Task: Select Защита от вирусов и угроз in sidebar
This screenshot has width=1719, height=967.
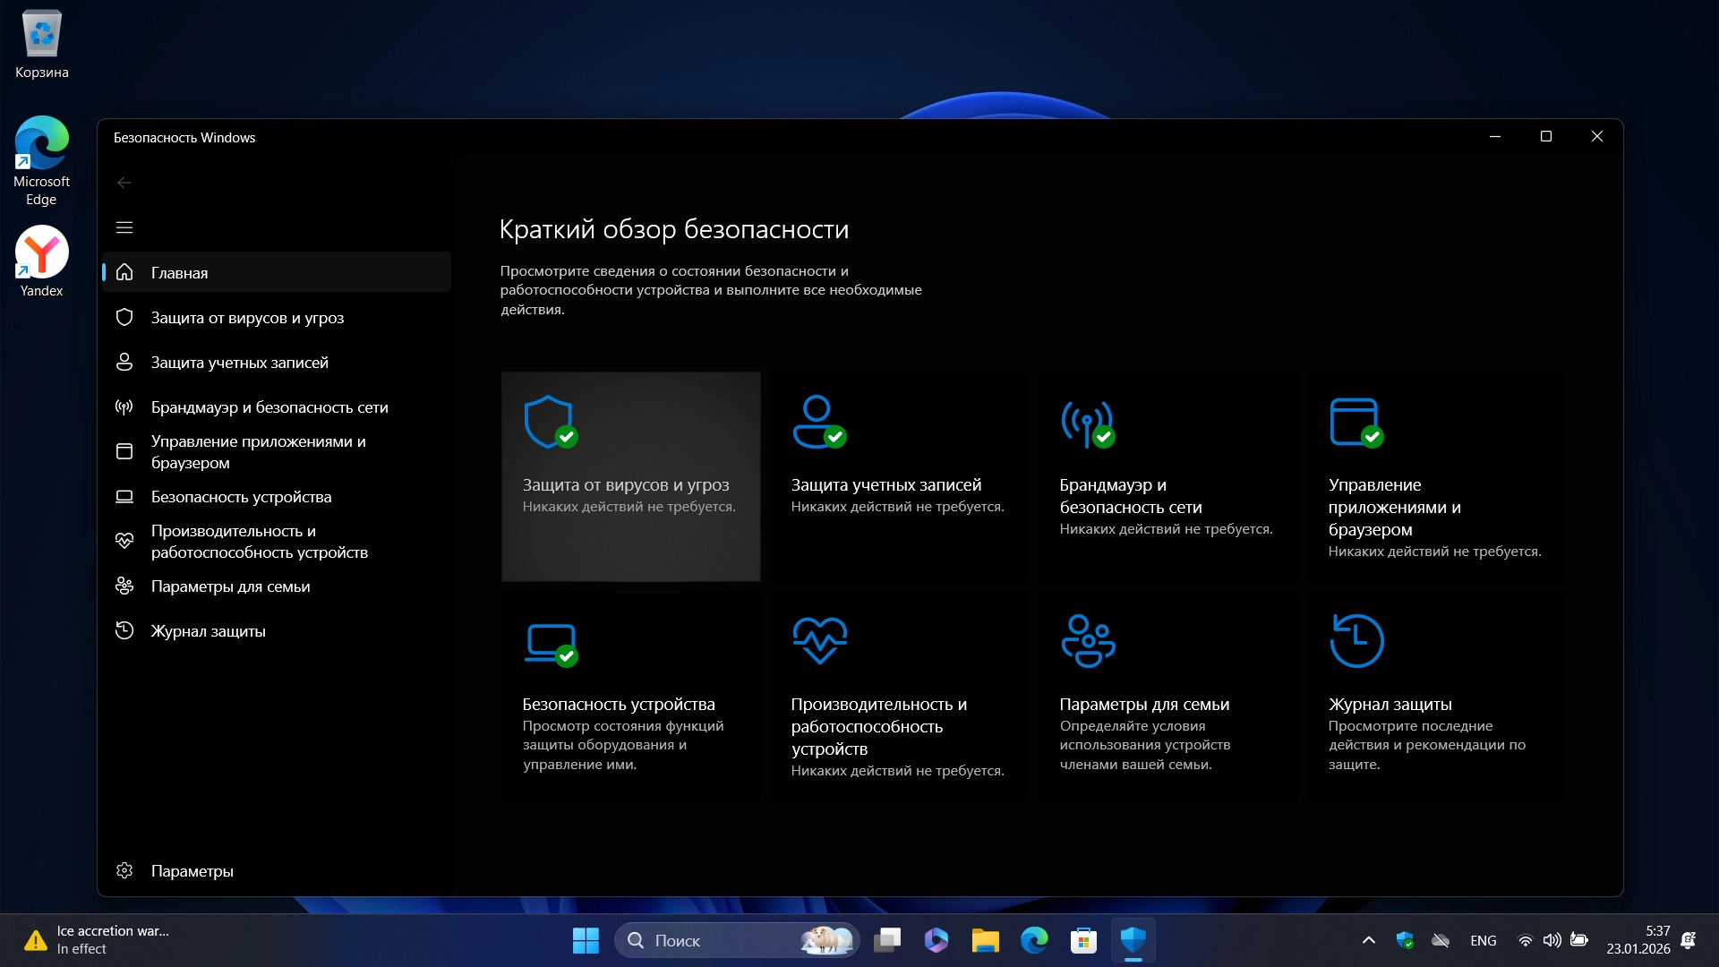Action: [x=247, y=318]
